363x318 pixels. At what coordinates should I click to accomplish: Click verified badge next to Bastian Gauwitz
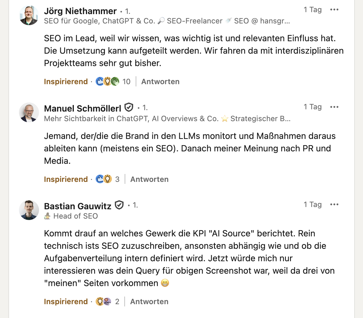tap(119, 205)
